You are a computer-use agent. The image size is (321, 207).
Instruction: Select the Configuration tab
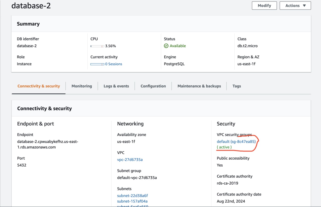coord(153,86)
